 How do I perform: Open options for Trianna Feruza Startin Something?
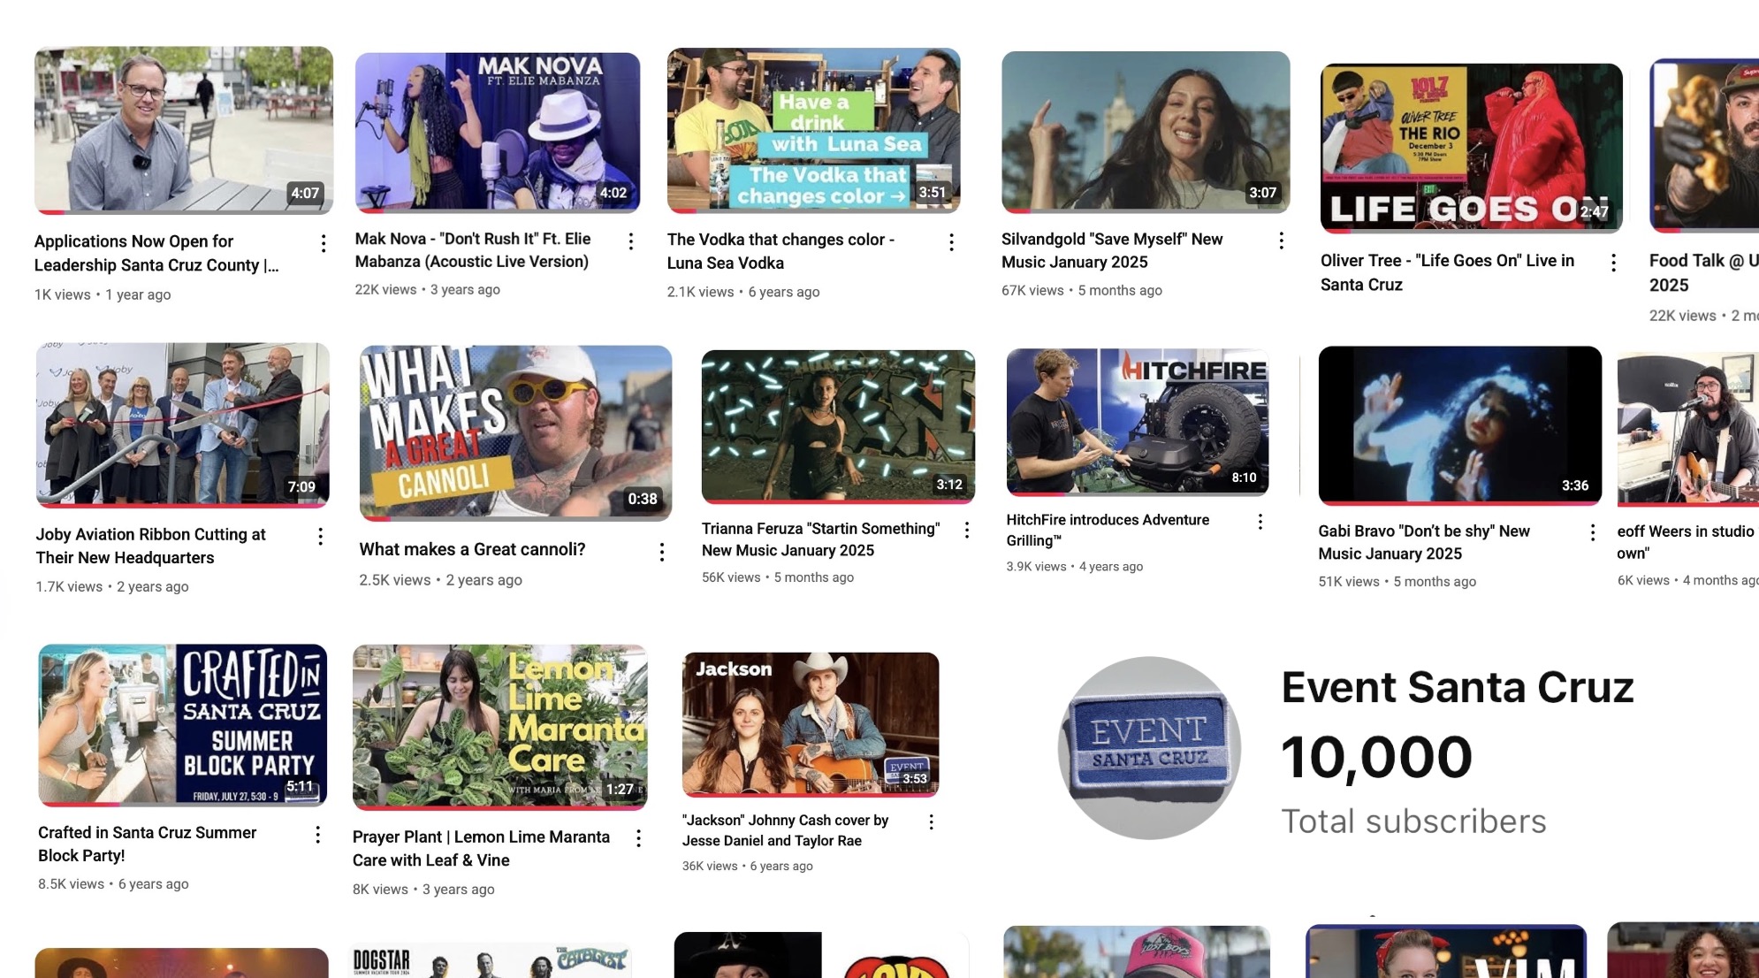coord(966,529)
